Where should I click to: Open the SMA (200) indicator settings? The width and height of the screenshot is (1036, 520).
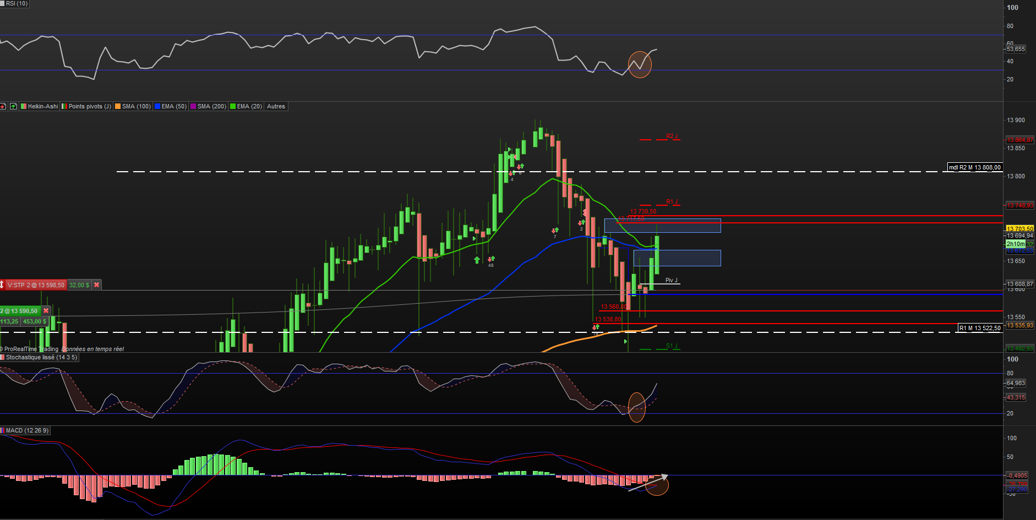click(208, 106)
